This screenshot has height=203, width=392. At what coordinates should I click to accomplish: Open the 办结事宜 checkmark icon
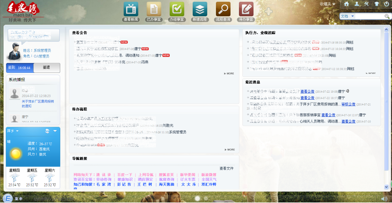pyautogui.click(x=177, y=9)
